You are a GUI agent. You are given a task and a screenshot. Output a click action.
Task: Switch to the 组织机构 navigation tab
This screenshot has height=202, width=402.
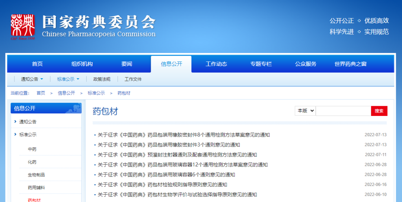coord(82,64)
